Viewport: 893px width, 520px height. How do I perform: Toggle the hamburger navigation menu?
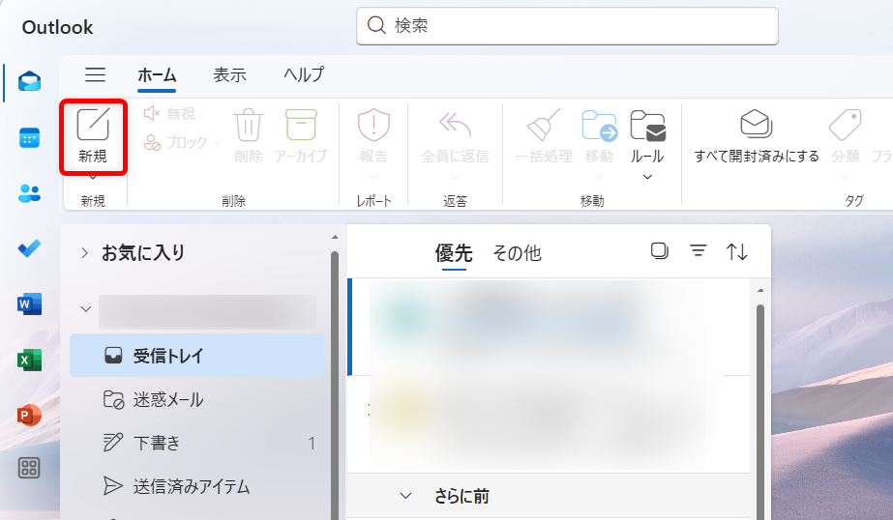point(95,74)
